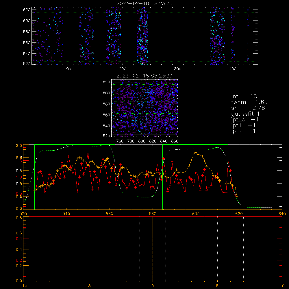This screenshot has width=289, height=289.
Task: Click x-axis label 5 on bottom plot
Action: click(x=218, y=286)
